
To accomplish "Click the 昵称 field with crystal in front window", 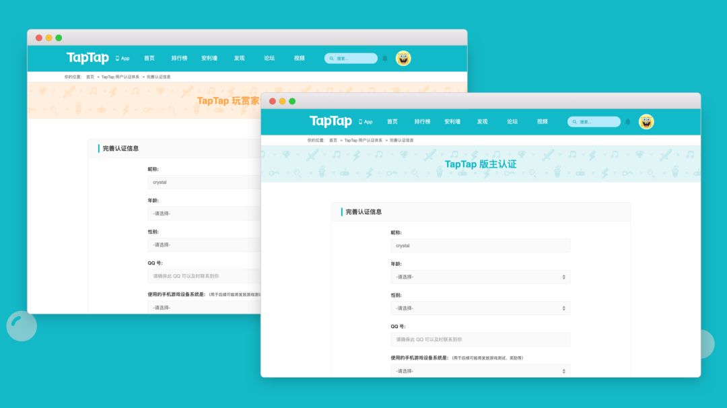I will point(481,246).
